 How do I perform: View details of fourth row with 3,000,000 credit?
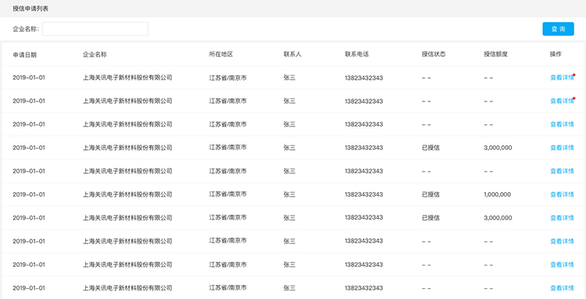[562, 148]
